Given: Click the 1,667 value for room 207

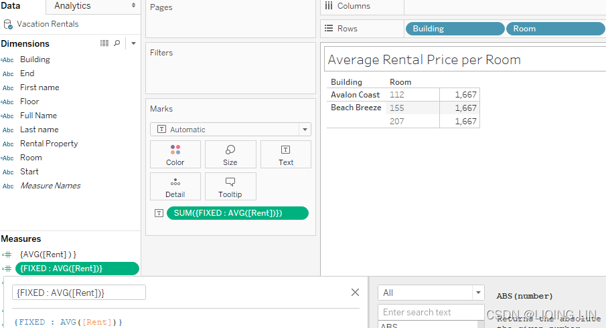Looking at the screenshot, I should [x=465, y=122].
